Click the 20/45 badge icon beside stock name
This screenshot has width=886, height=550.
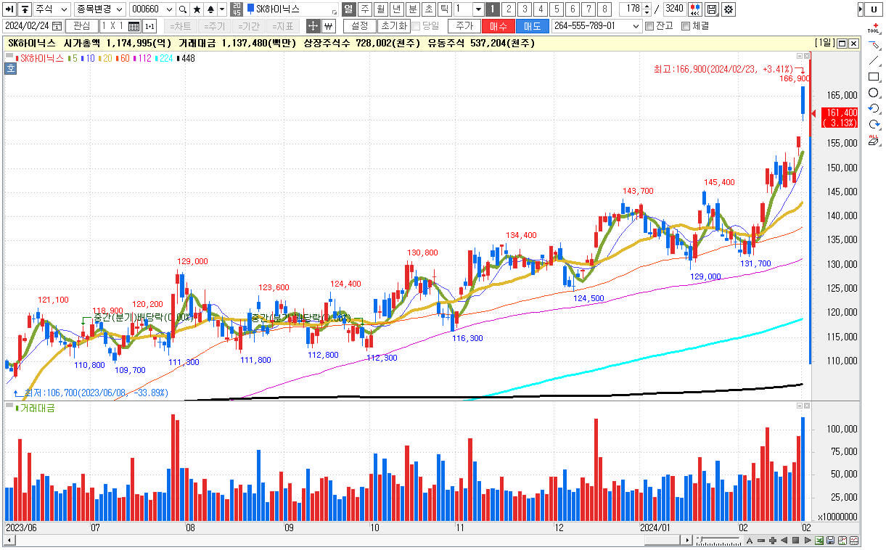click(237, 9)
